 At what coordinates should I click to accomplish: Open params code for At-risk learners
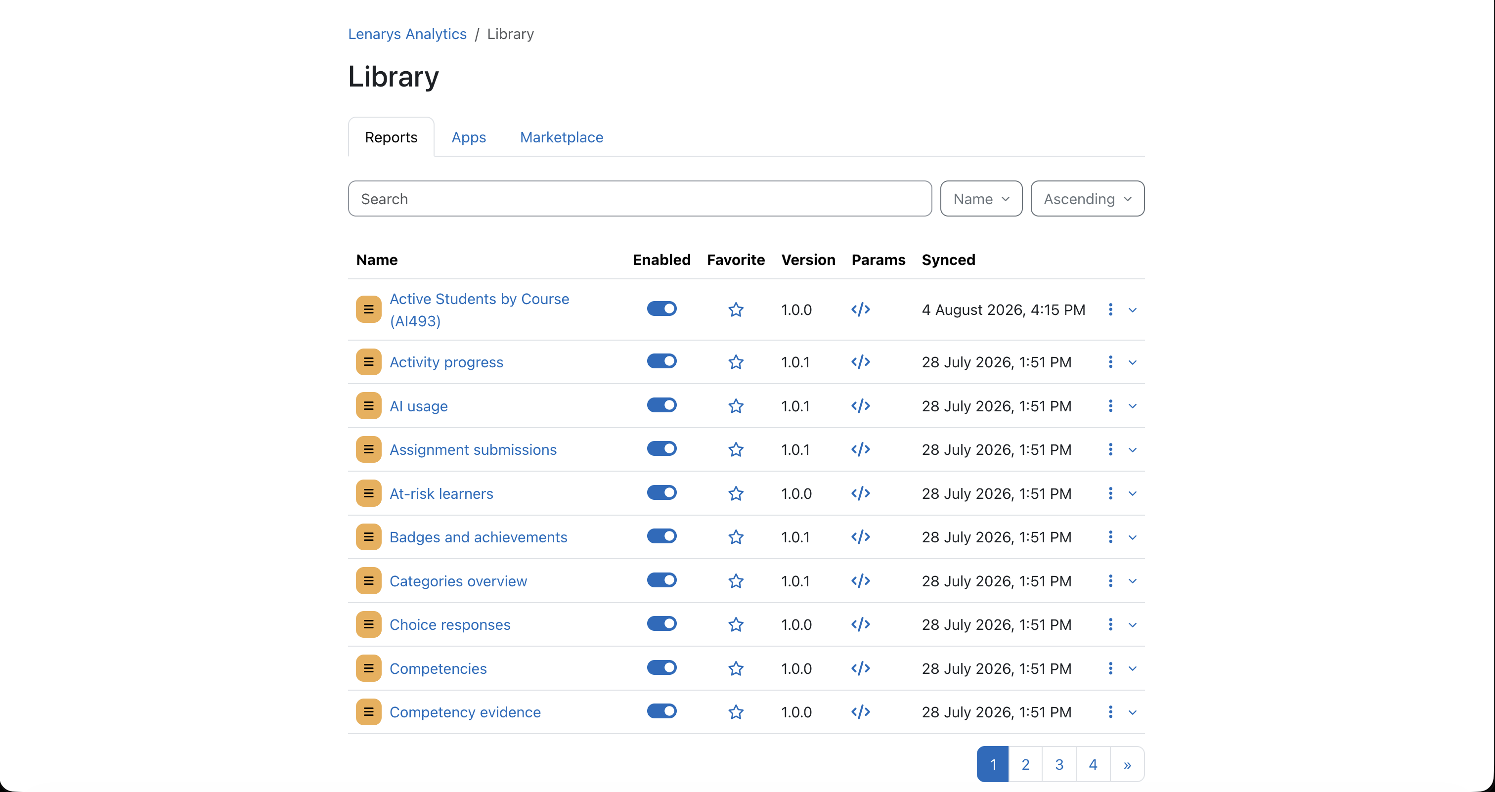860,493
